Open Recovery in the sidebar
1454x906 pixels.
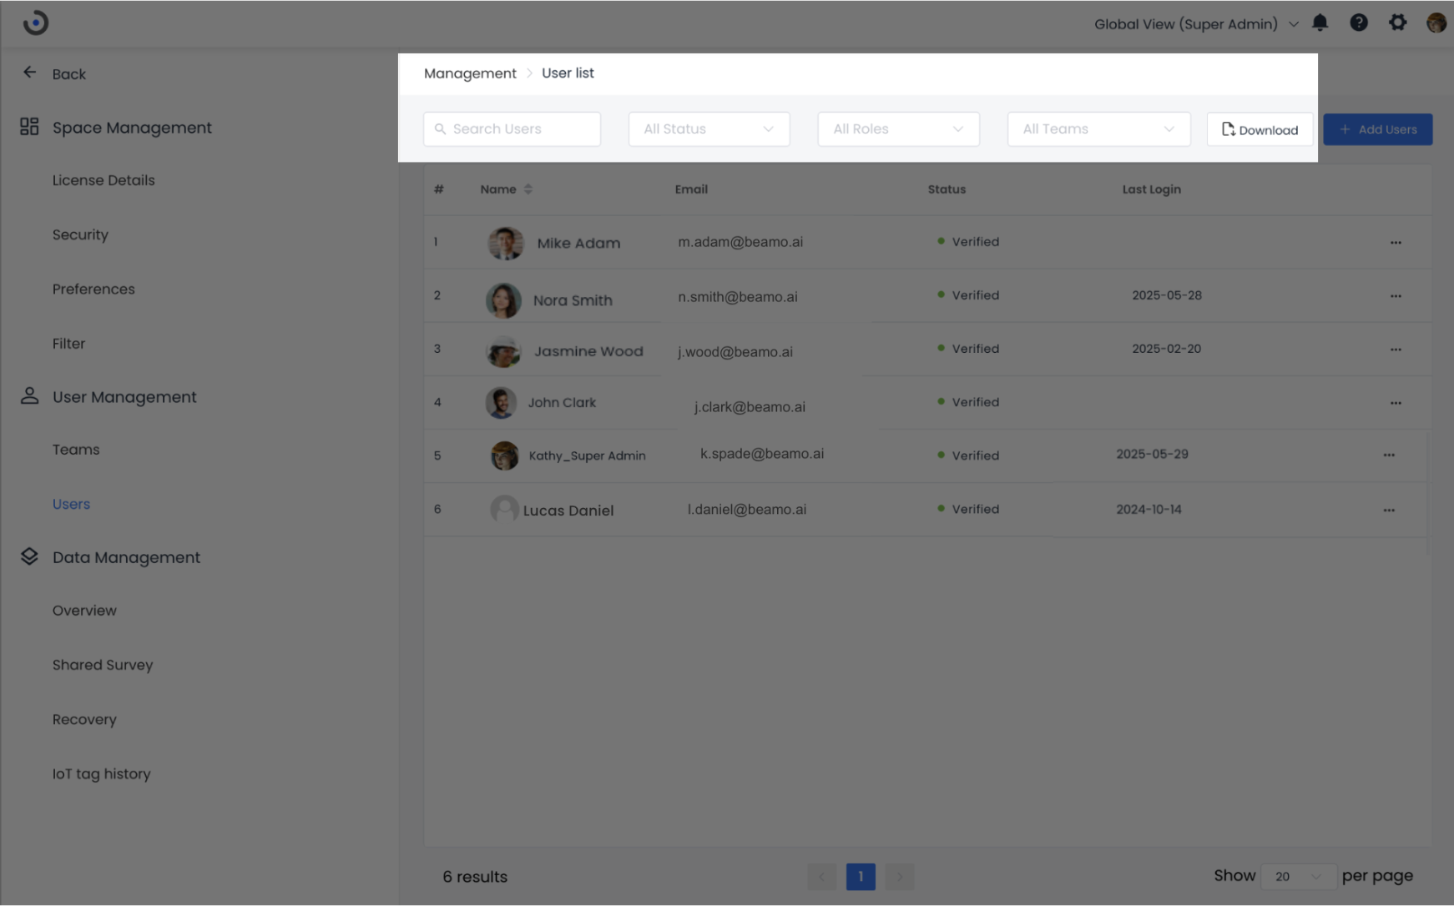(84, 719)
